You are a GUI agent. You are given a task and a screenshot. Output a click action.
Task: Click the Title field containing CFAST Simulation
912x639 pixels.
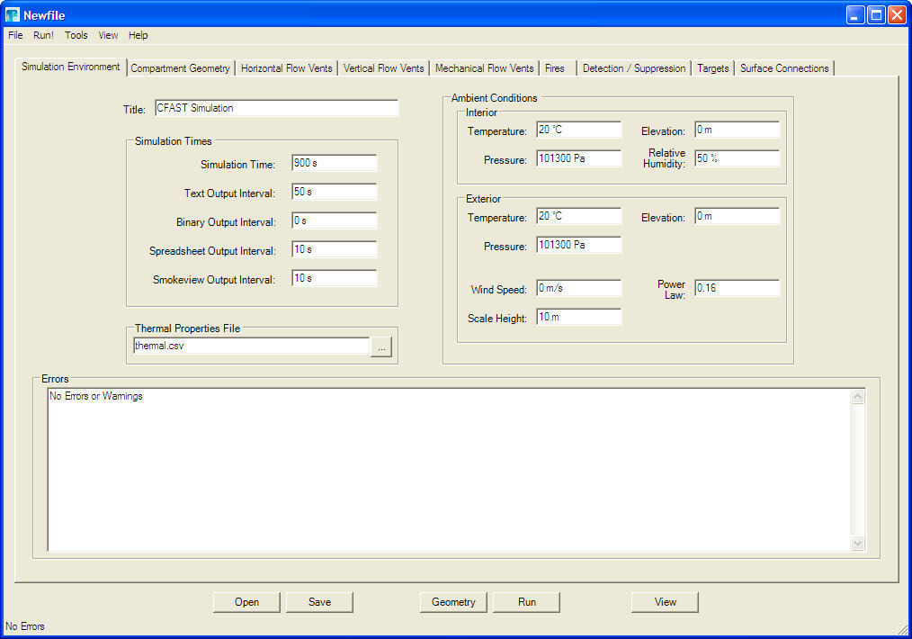pos(276,108)
